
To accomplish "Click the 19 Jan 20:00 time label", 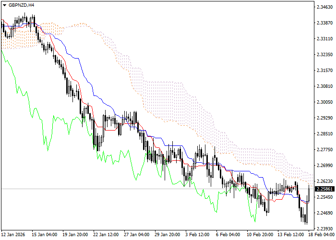I will 75,235.
